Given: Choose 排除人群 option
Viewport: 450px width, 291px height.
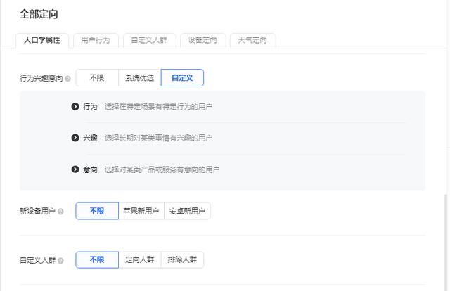Looking at the screenshot, I should [x=182, y=259].
